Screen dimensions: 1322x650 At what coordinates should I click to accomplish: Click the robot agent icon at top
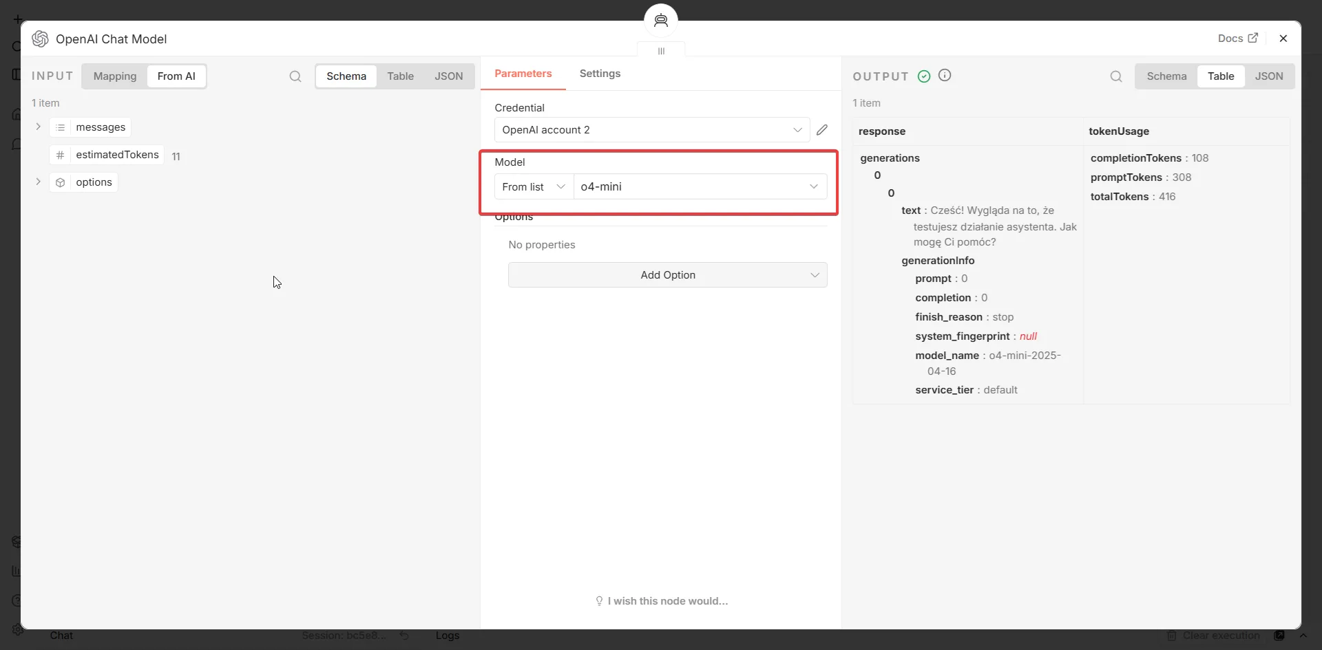point(661,20)
